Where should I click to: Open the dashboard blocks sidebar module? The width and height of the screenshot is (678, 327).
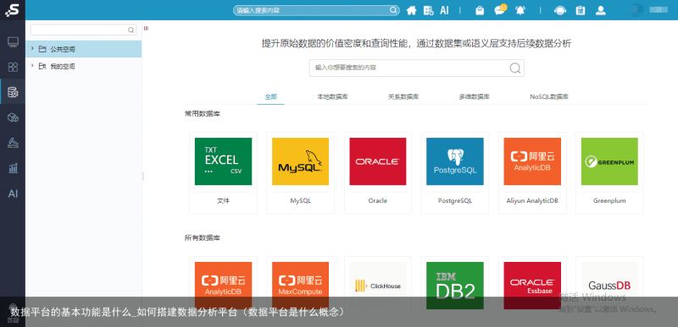pos(13,67)
